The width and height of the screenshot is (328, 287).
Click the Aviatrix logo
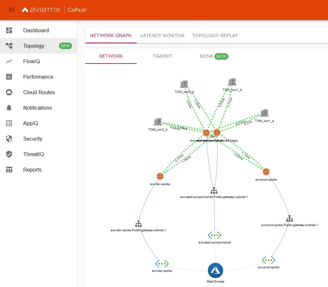pos(41,10)
